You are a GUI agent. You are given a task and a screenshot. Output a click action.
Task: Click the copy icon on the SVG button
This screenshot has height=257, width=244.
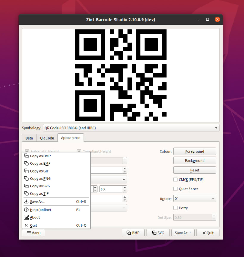coord(154,233)
